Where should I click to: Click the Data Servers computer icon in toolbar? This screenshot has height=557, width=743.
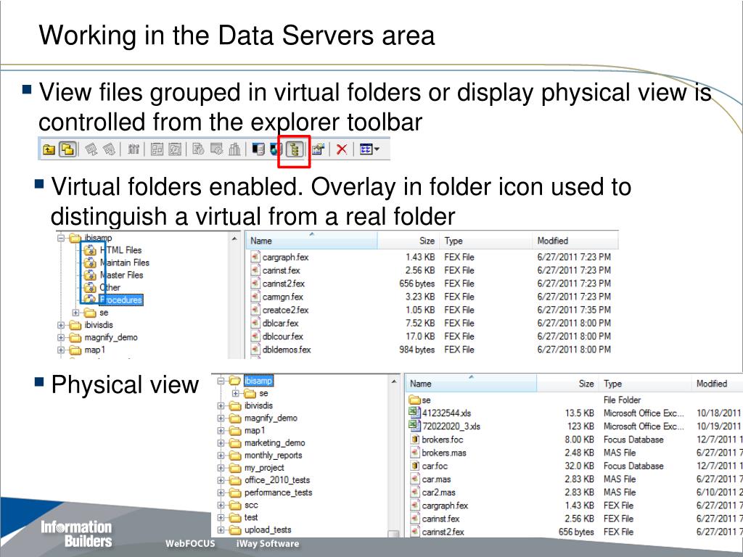tap(258, 149)
